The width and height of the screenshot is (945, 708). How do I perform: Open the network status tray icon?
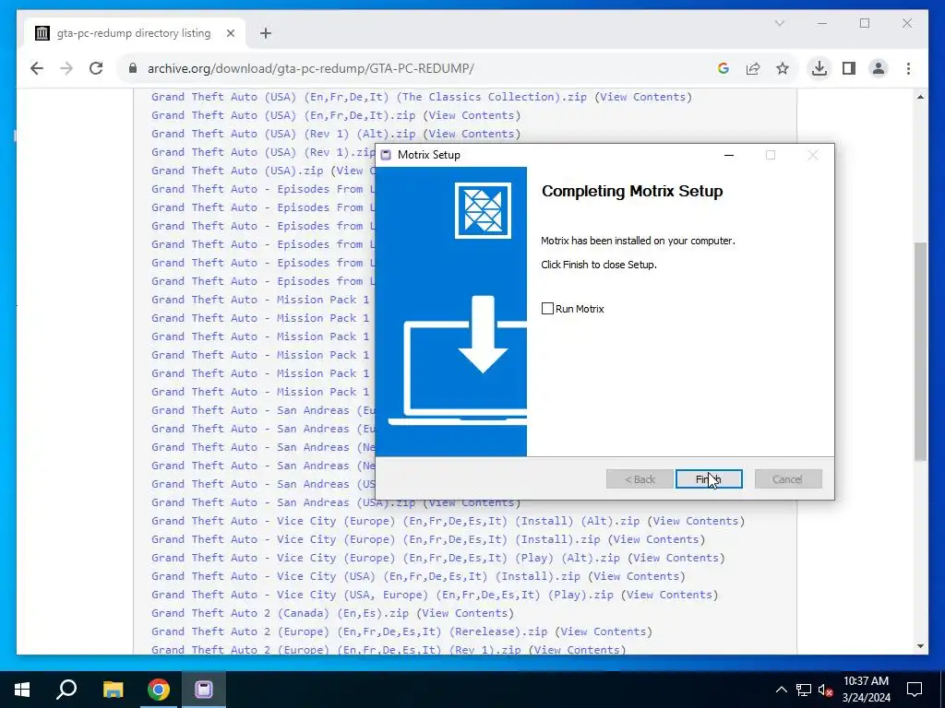pyautogui.click(x=804, y=690)
